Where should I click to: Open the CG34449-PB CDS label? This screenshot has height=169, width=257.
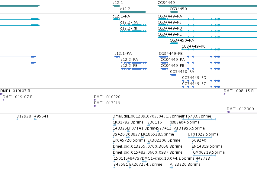click(x=172, y=66)
